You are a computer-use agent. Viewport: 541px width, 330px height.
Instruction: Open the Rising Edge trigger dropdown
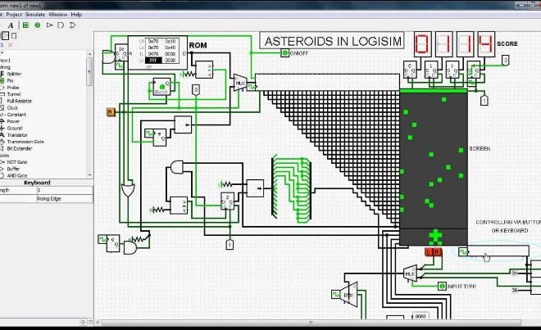pyautogui.click(x=65, y=199)
